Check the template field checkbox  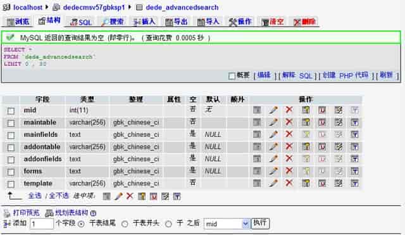pyautogui.click(x=11, y=184)
